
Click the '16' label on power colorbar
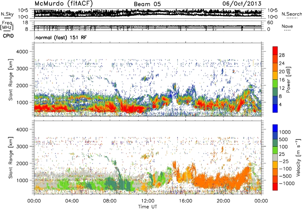pyautogui.click(x=282, y=80)
